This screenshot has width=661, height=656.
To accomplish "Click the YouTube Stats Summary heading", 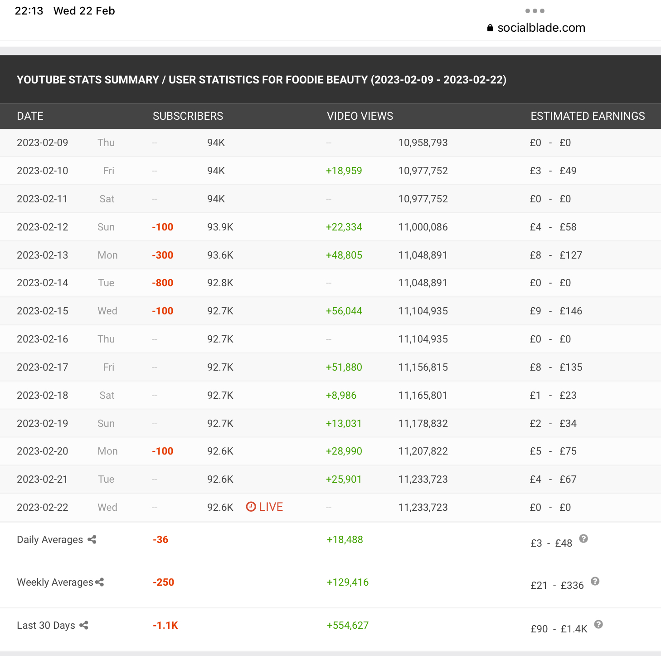I will [262, 80].
